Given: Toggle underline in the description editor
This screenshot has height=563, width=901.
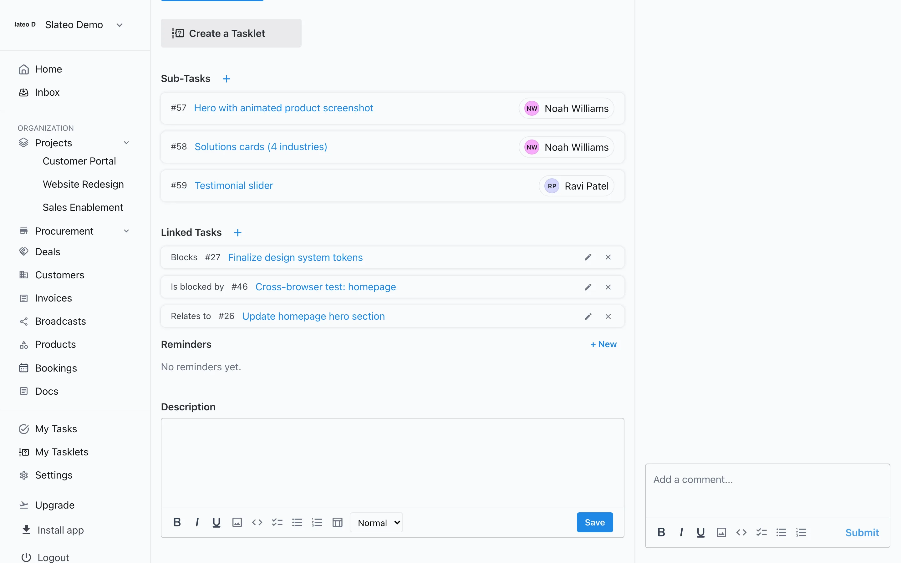Looking at the screenshot, I should tap(216, 522).
